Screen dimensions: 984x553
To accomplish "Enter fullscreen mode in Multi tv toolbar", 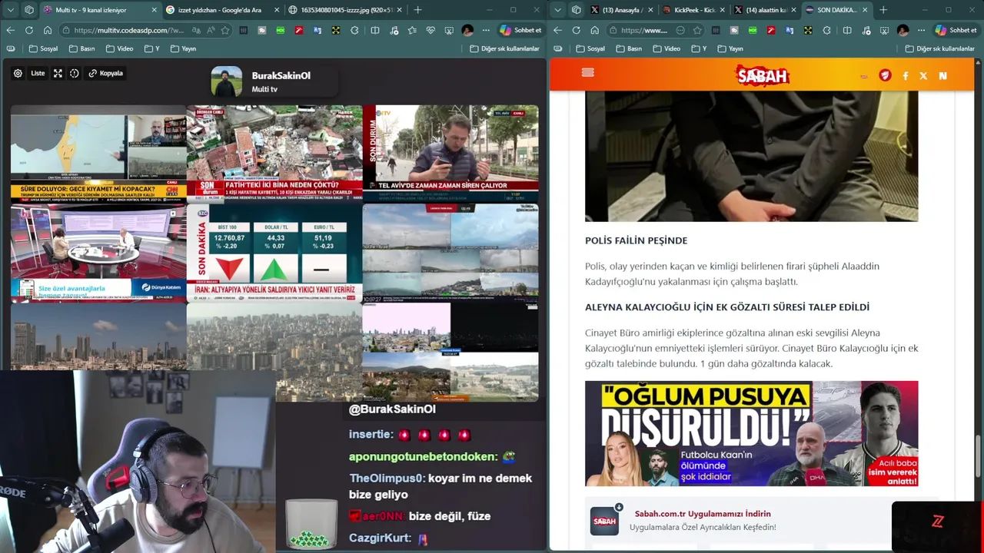I will coord(58,74).
